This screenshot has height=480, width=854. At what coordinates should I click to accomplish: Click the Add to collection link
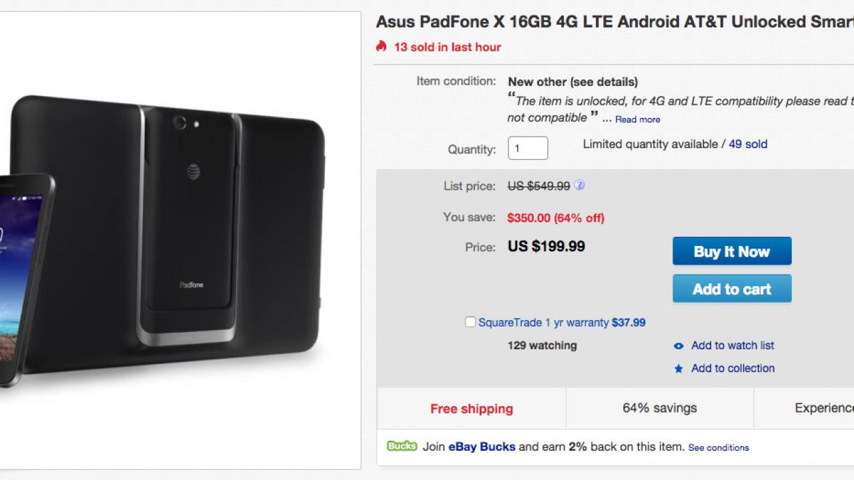click(733, 368)
